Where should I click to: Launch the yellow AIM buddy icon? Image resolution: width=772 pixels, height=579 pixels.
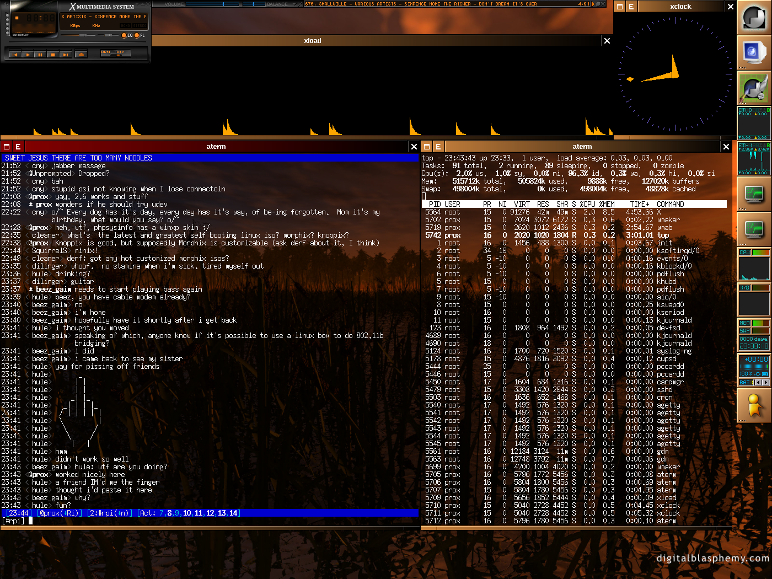tap(754, 406)
